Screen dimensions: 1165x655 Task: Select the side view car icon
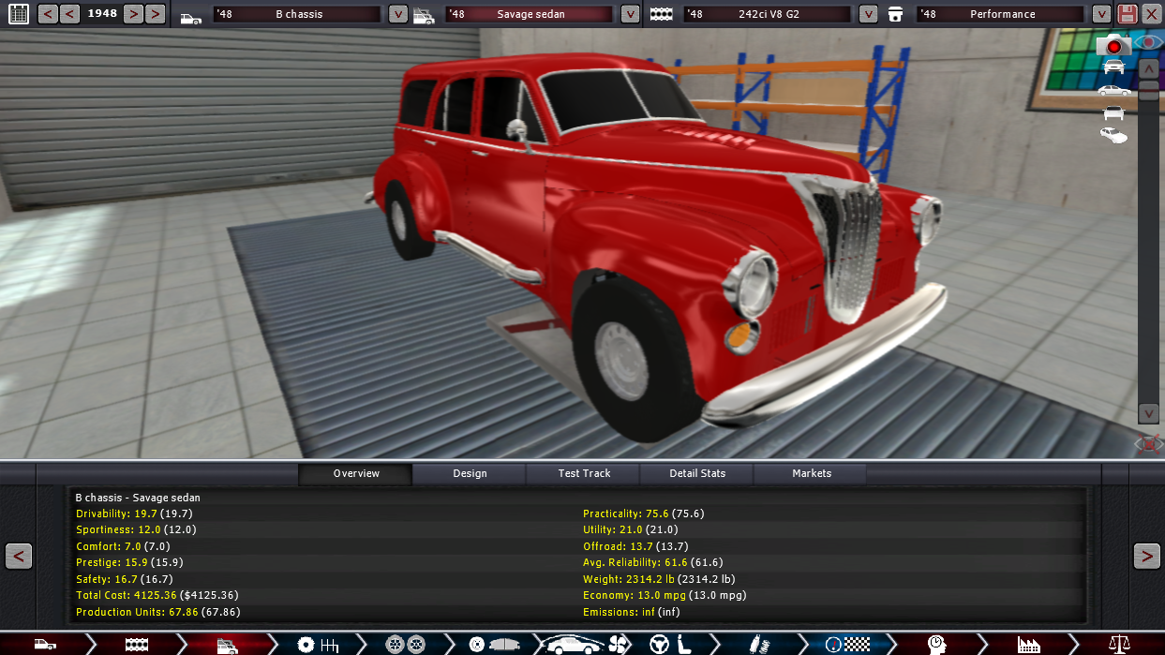pos(1113,90)
